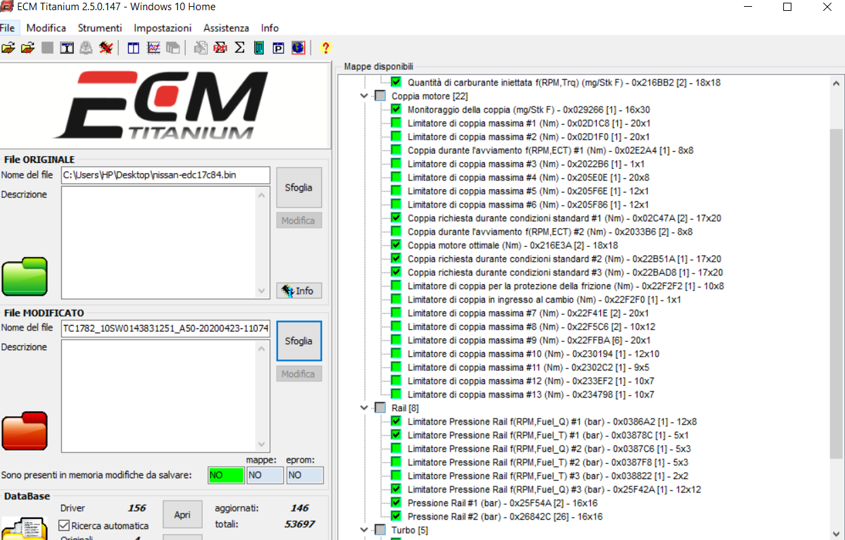The height and width of the screenshot is (540, 845).
Task: Click the red modified file folder icon
Action: coord(25,430)
